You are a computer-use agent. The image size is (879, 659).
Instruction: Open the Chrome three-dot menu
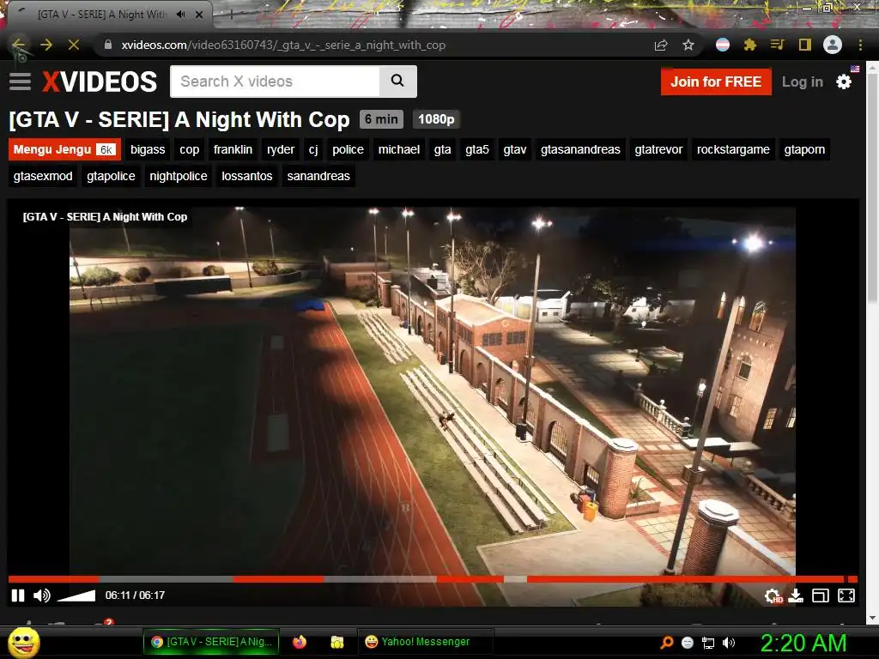(x=860, y=45)
